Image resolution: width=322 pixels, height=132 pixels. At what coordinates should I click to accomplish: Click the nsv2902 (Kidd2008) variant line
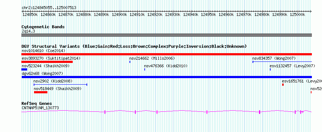point(60,85)
